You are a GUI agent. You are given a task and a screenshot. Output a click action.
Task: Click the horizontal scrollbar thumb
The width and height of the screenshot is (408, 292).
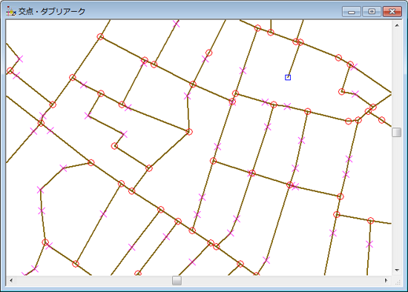(x=177, y=281)
